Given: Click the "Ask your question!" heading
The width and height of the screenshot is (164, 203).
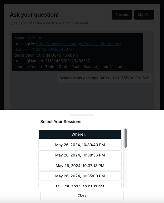Looking at the screenshot, I should (x=34, y=15).
